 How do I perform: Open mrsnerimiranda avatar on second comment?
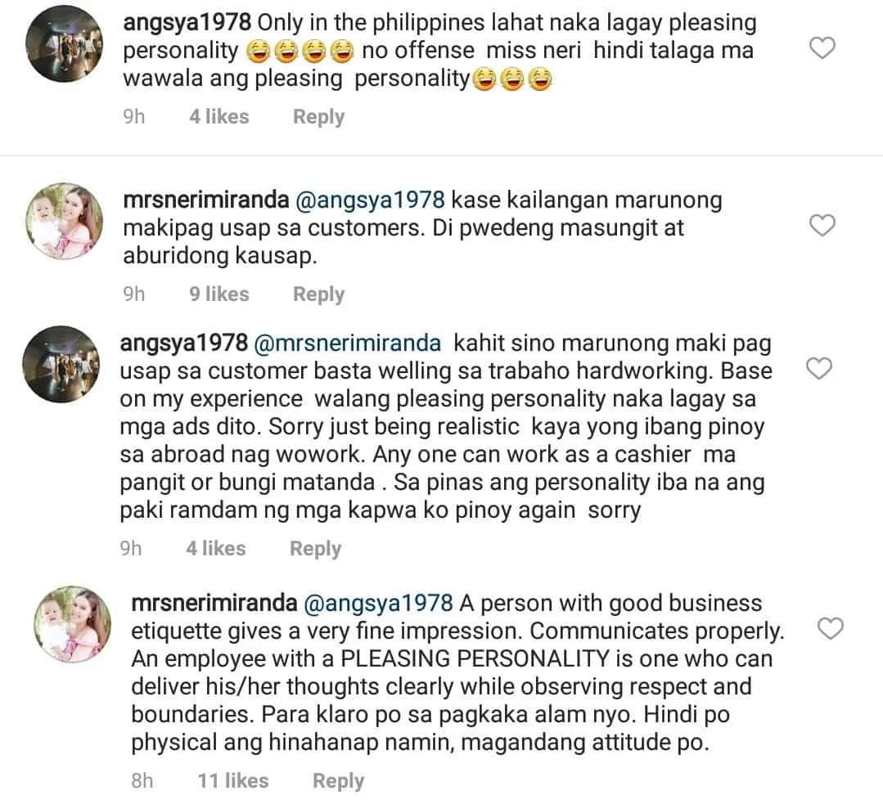tap(64, 222)
